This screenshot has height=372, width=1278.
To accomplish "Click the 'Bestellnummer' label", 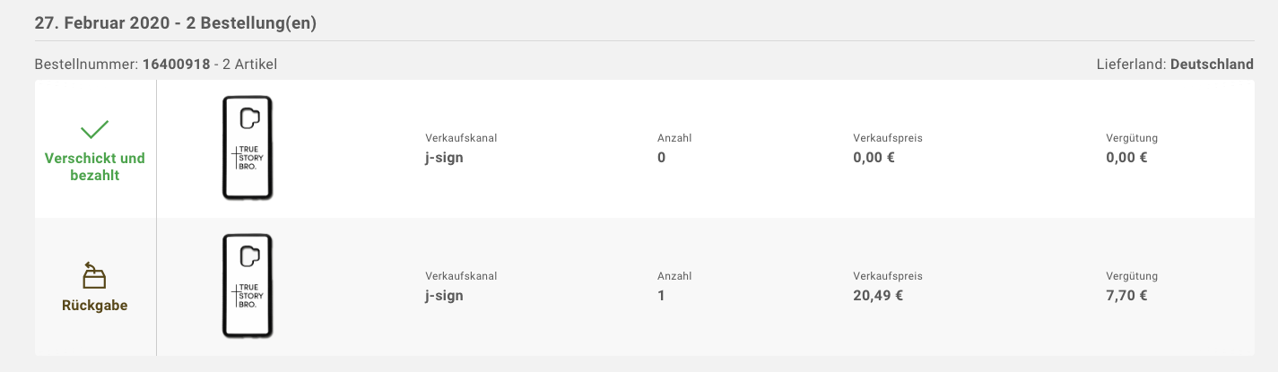I will pos(85,65).
